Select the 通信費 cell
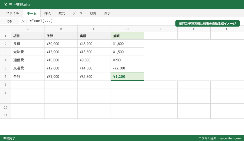244x141 pixels. click(x=28, y=60)
